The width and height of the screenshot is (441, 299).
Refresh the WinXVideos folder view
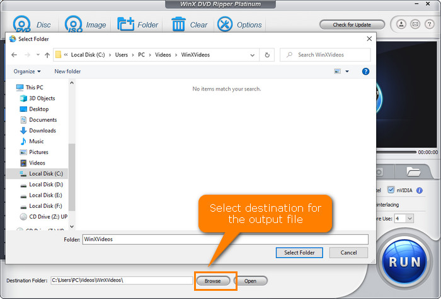267,55
